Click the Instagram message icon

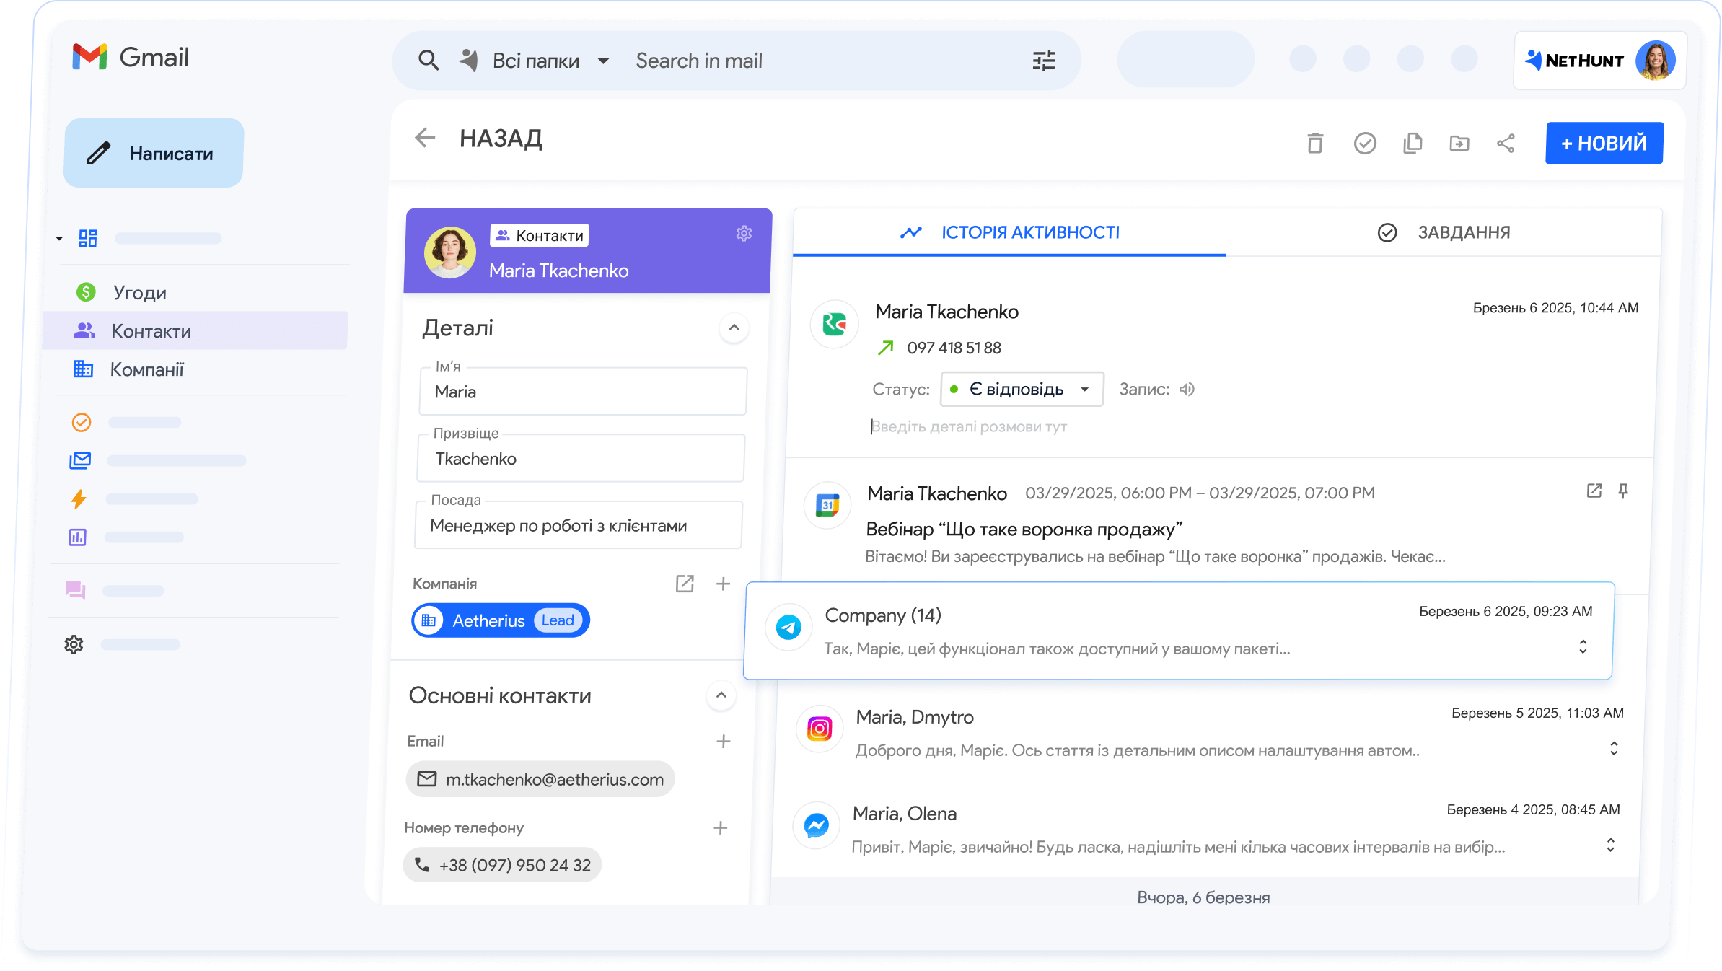coord(819,729)
